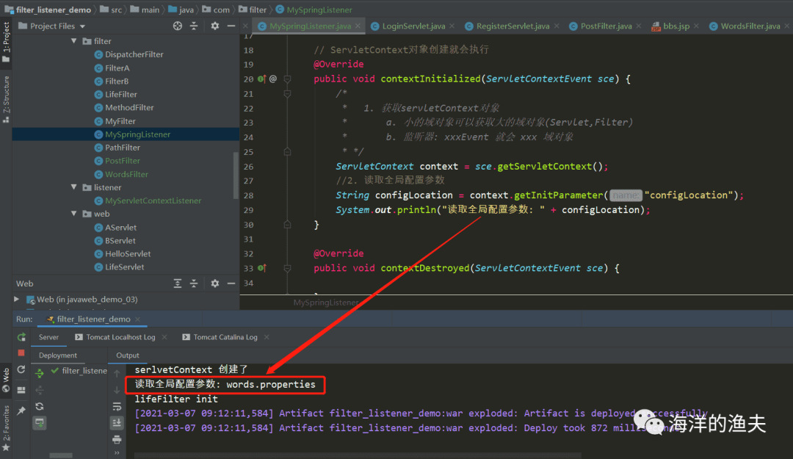Click the layout icon in Run sidebar
This screenshot has width=793, height=459.
pyautogui.click(x=21, y=390)
